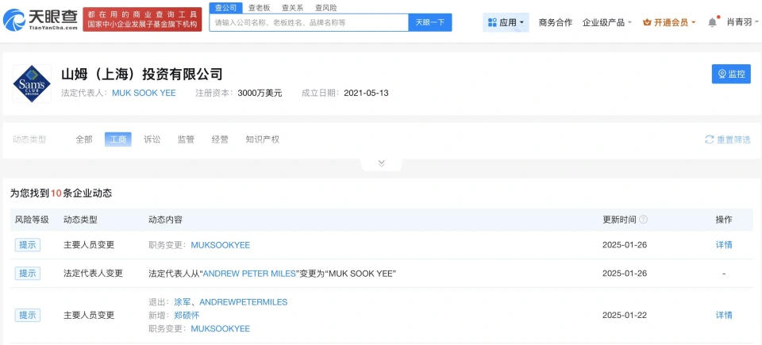Select the 查公司 search tab
This screenshot has height=345, width=762.
pos(226,8)
